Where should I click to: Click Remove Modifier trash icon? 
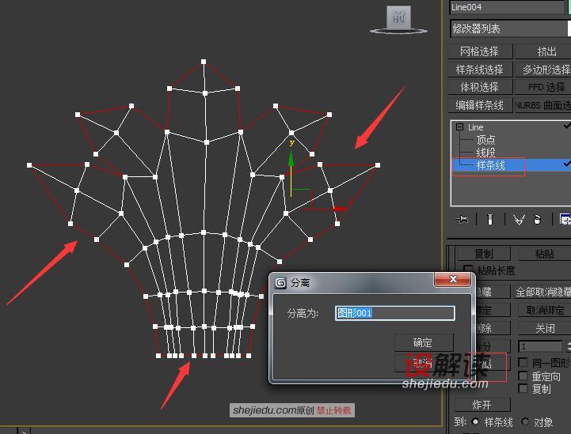(x=537, y=220)
